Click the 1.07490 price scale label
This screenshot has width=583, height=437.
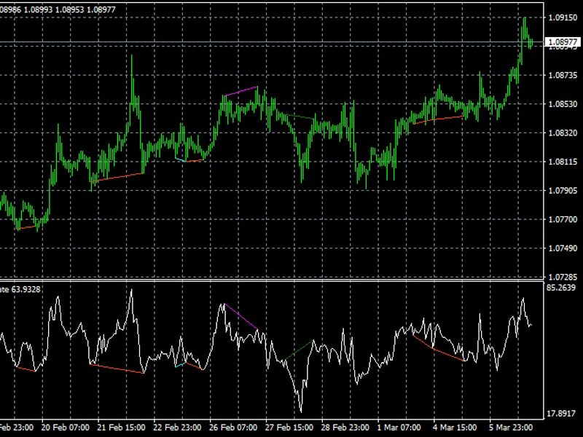click(x=563, y=248)
